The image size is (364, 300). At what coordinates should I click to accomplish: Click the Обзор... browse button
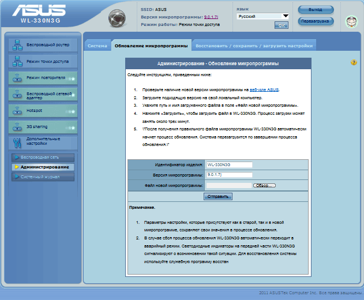point(264,186)
